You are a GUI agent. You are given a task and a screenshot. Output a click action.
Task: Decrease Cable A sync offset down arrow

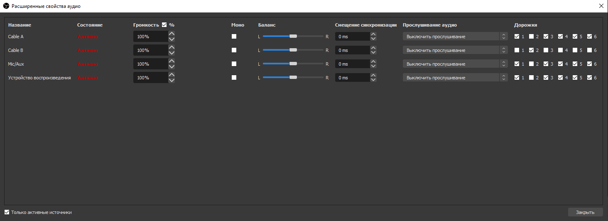[373, 39]
